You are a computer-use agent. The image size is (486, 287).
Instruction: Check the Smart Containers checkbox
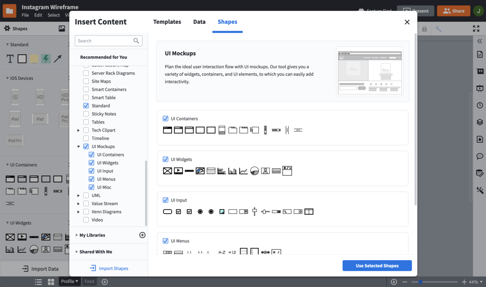pyautogui.click(x=85, y=89)
